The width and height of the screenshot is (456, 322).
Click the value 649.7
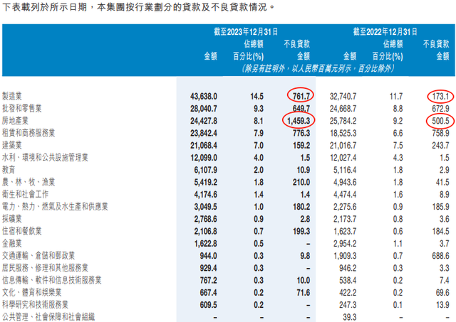click(x=301, y=109)
